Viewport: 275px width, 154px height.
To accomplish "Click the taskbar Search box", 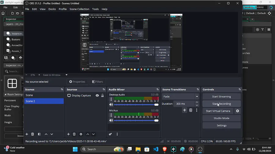I will pyautogui.click(x=102, y=149).
